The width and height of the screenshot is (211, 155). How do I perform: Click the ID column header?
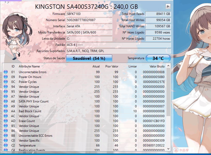[x=13, y=66]
